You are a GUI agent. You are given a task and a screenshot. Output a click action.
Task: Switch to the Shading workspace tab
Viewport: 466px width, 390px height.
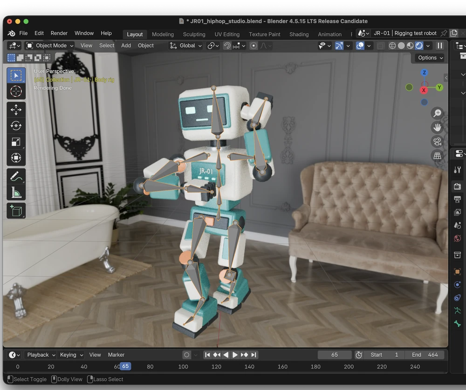click(299, 34)
